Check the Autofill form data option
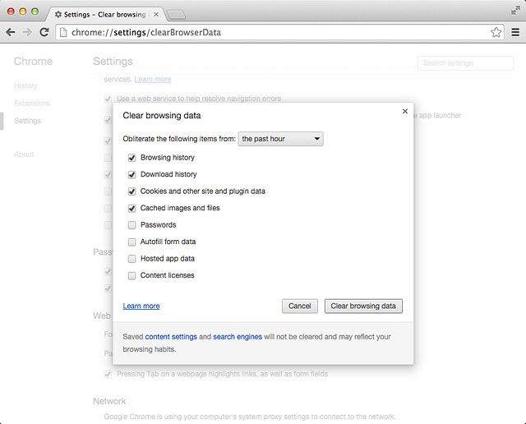Image resolution: width=526 pixels, height=424 pixels. tap(131, 242)
